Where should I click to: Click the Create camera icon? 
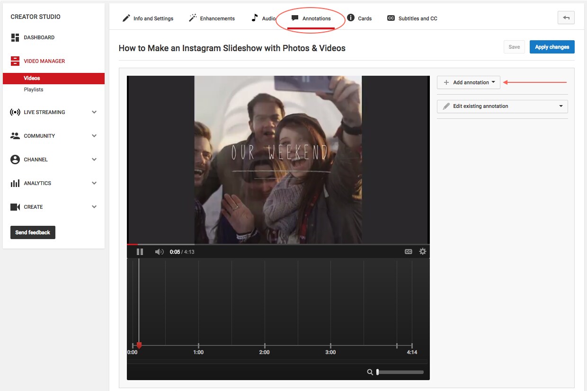tap(15, 207)
